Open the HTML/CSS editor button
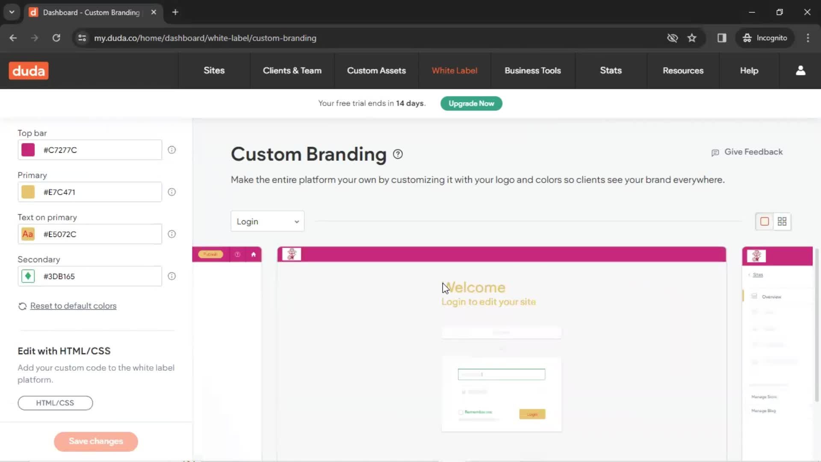 coord(55,403)
